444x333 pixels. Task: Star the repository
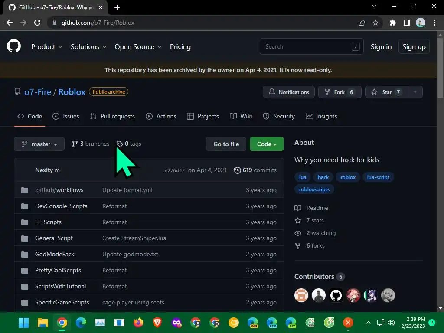(387, 92)
